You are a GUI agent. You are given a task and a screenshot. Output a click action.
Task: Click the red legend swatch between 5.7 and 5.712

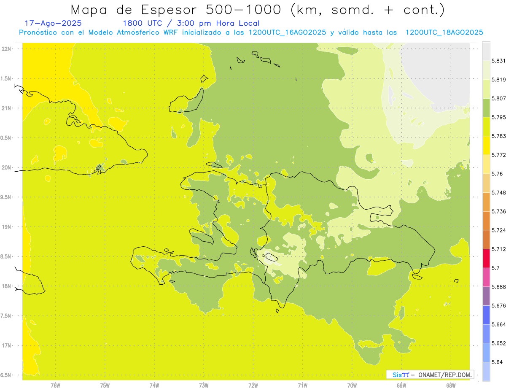pyautogui.click(x=486, y=258)
